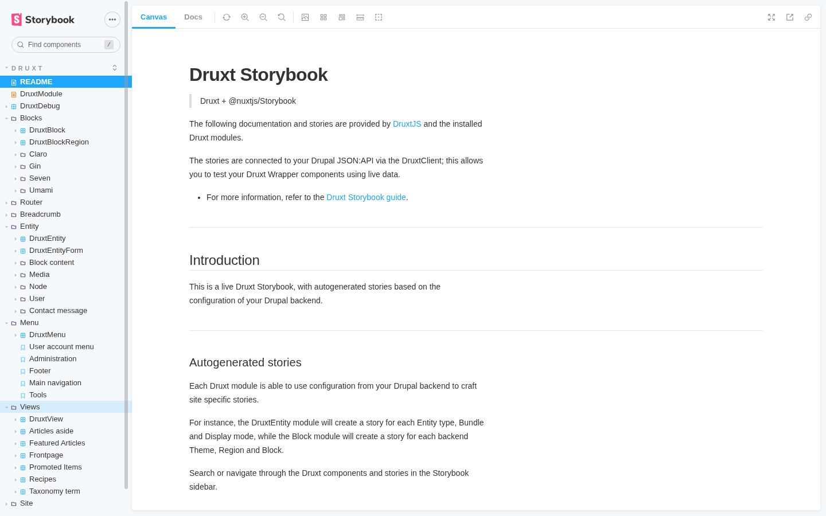This screenshot has width=826, height=516.
Task: Click the DruxtEntityForm component icon
Action: click(x=23, y=251)
